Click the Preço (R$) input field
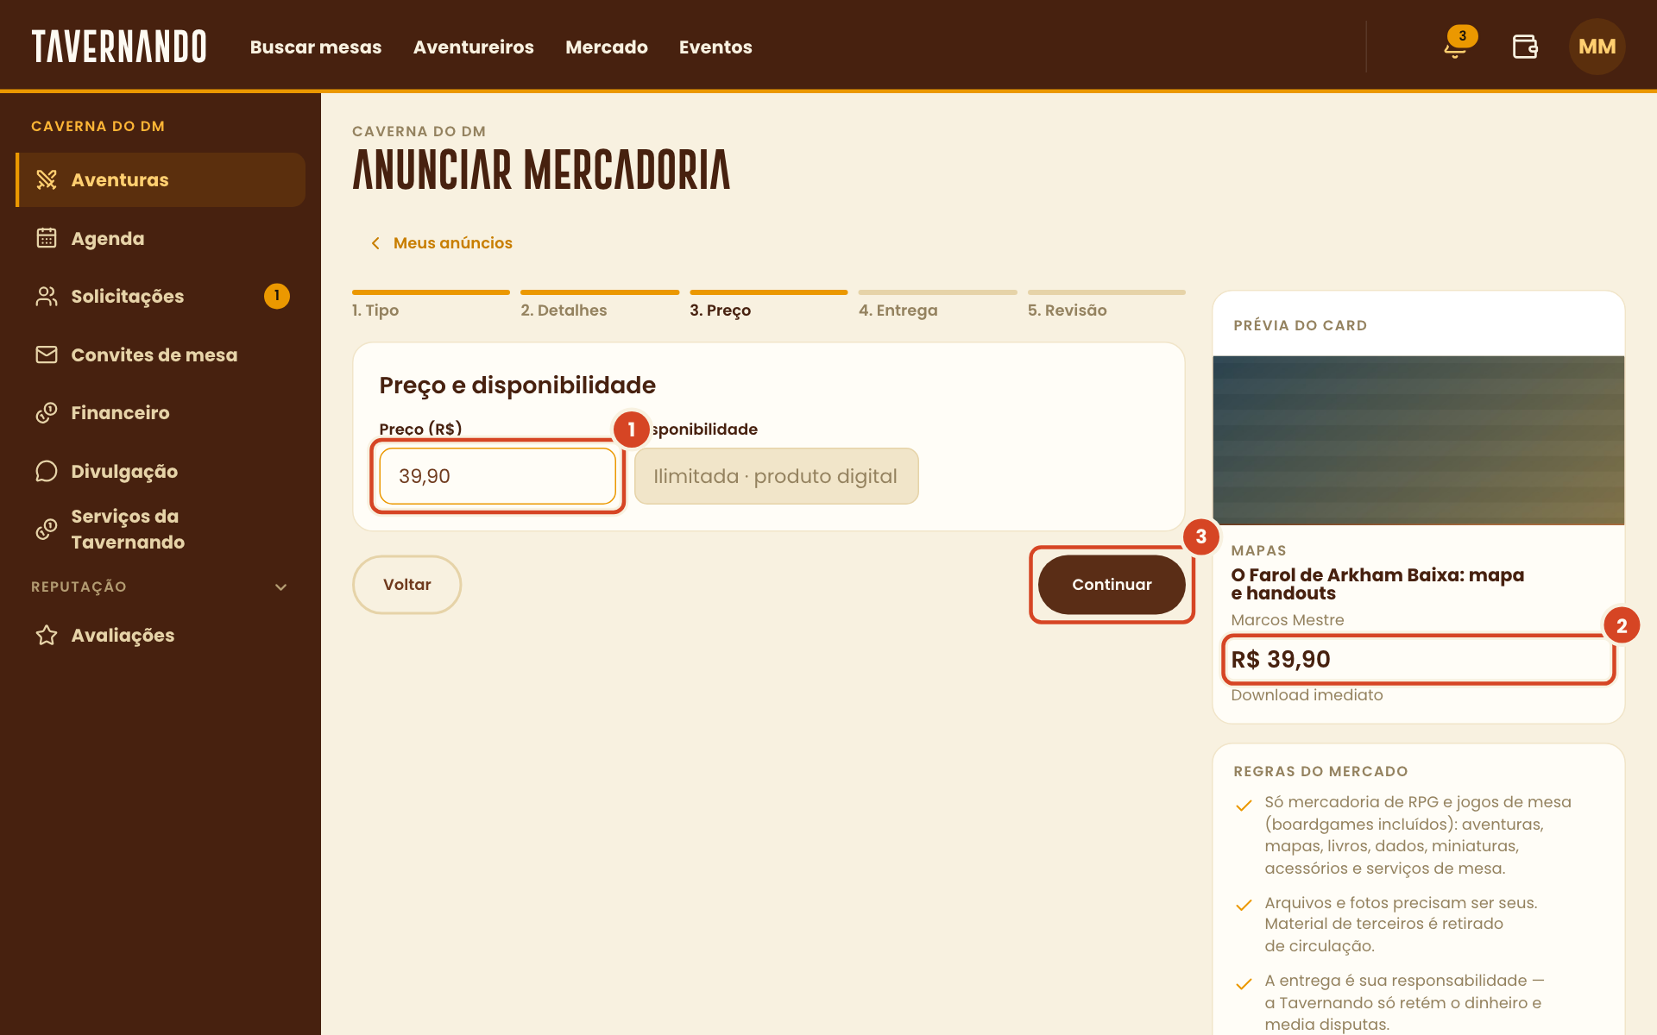Image resolution: width=1657 pixels, height=1035 pixels. click(x=498, y=476)
